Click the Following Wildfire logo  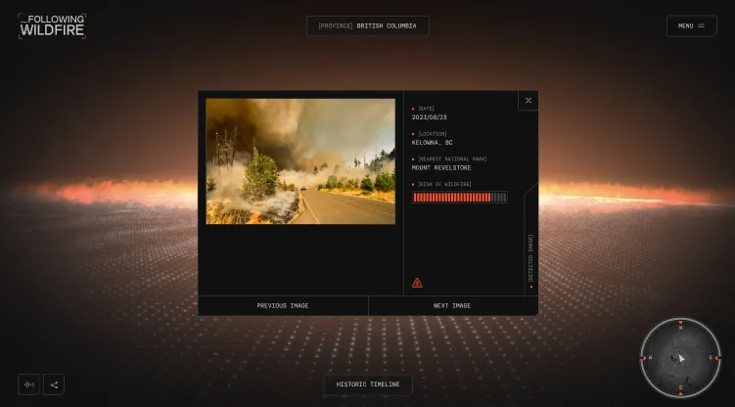point(52,25)
